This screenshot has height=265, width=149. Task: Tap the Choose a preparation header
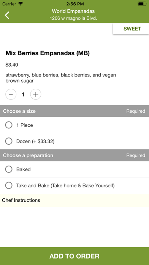[74, 155]
